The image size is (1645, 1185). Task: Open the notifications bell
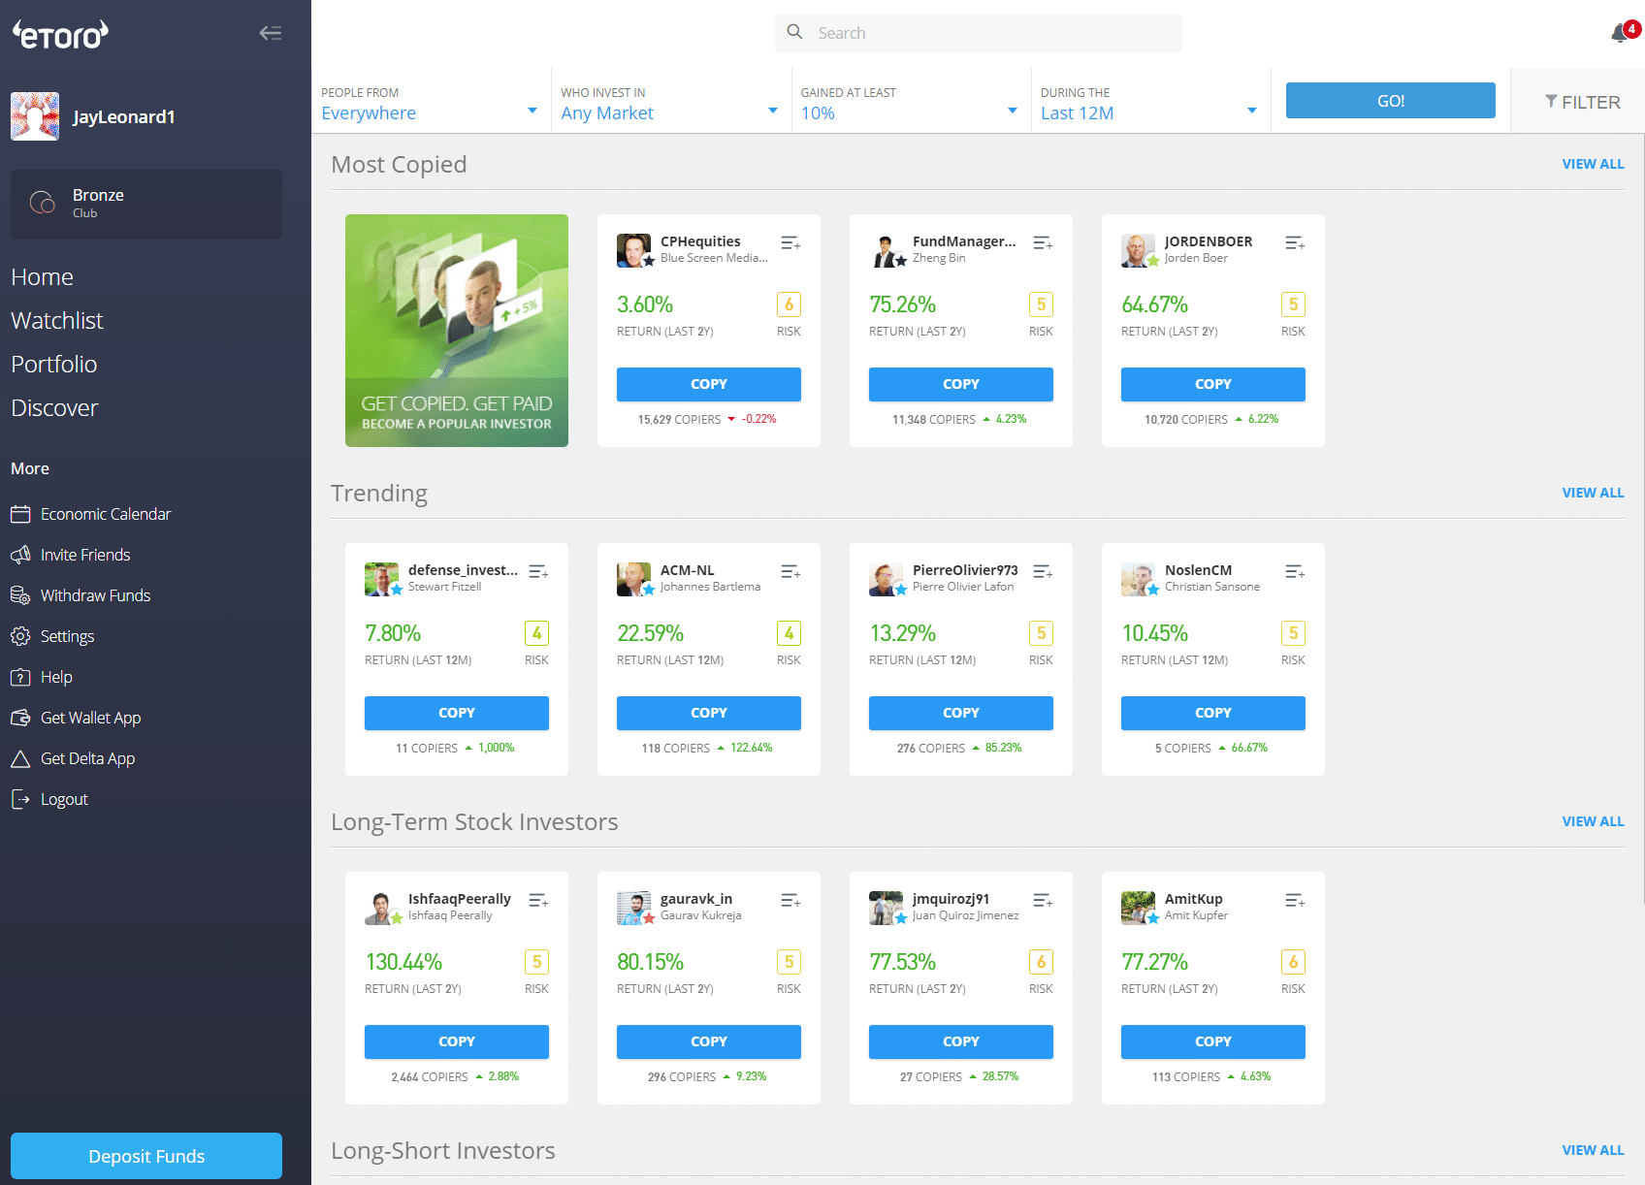(1622, 33)
